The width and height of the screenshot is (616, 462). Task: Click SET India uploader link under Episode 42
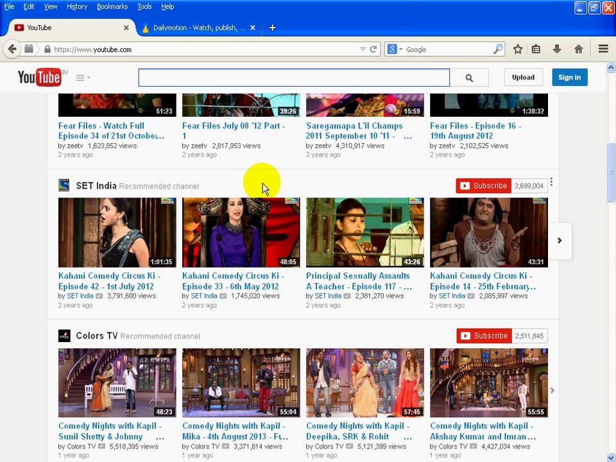point(80,296)
